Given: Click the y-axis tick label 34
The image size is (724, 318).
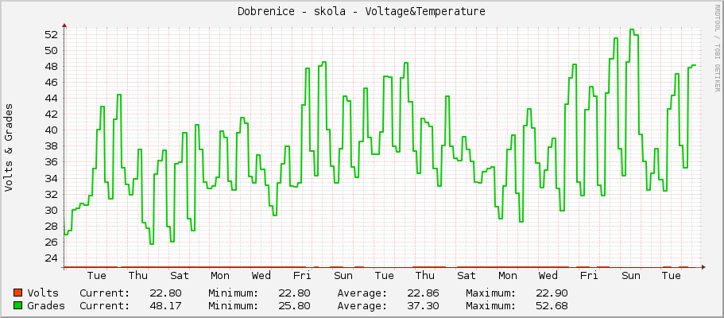Looking at the screenshot, I should (x=51, y=178).
